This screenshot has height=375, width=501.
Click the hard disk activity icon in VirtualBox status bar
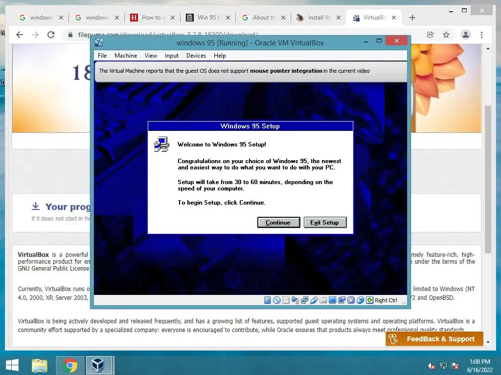point(268,300)
